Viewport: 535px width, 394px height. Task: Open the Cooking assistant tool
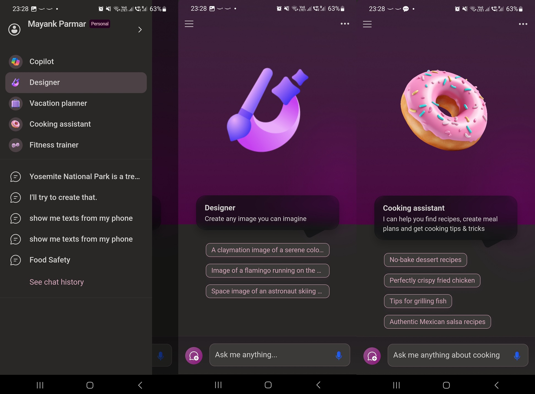[60, 124]
